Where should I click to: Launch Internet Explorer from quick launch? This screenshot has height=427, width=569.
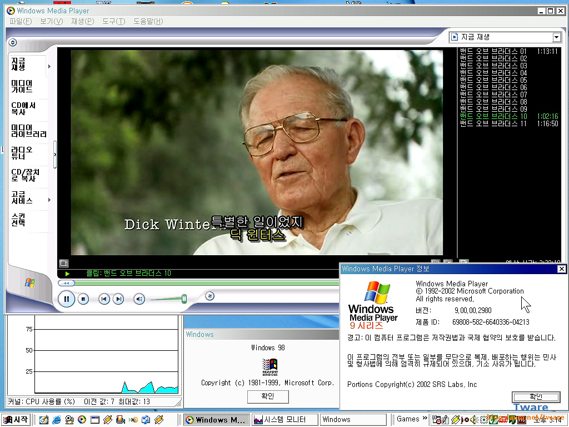click(57, 420)
